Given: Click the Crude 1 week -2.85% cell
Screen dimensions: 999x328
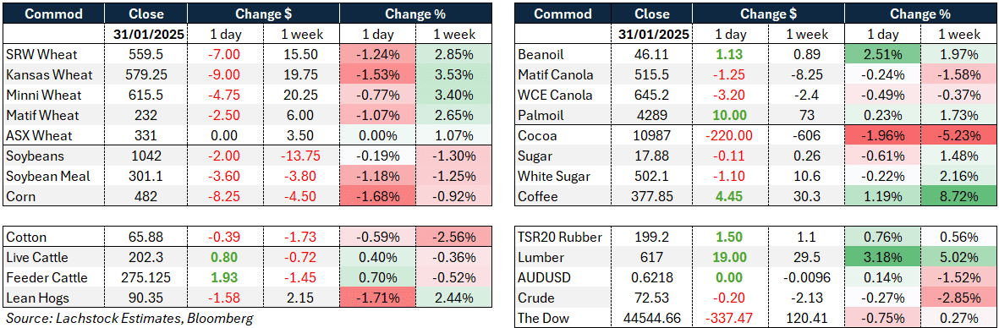Looking at the screenshot, I should click(958, 298).
